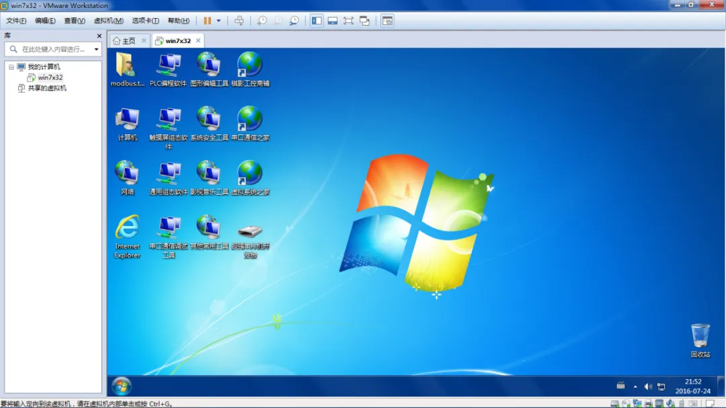Select the 树影工控商铺 shortcut icon
Viewport: 726px width, 408px height.
(x=250, y=69)
